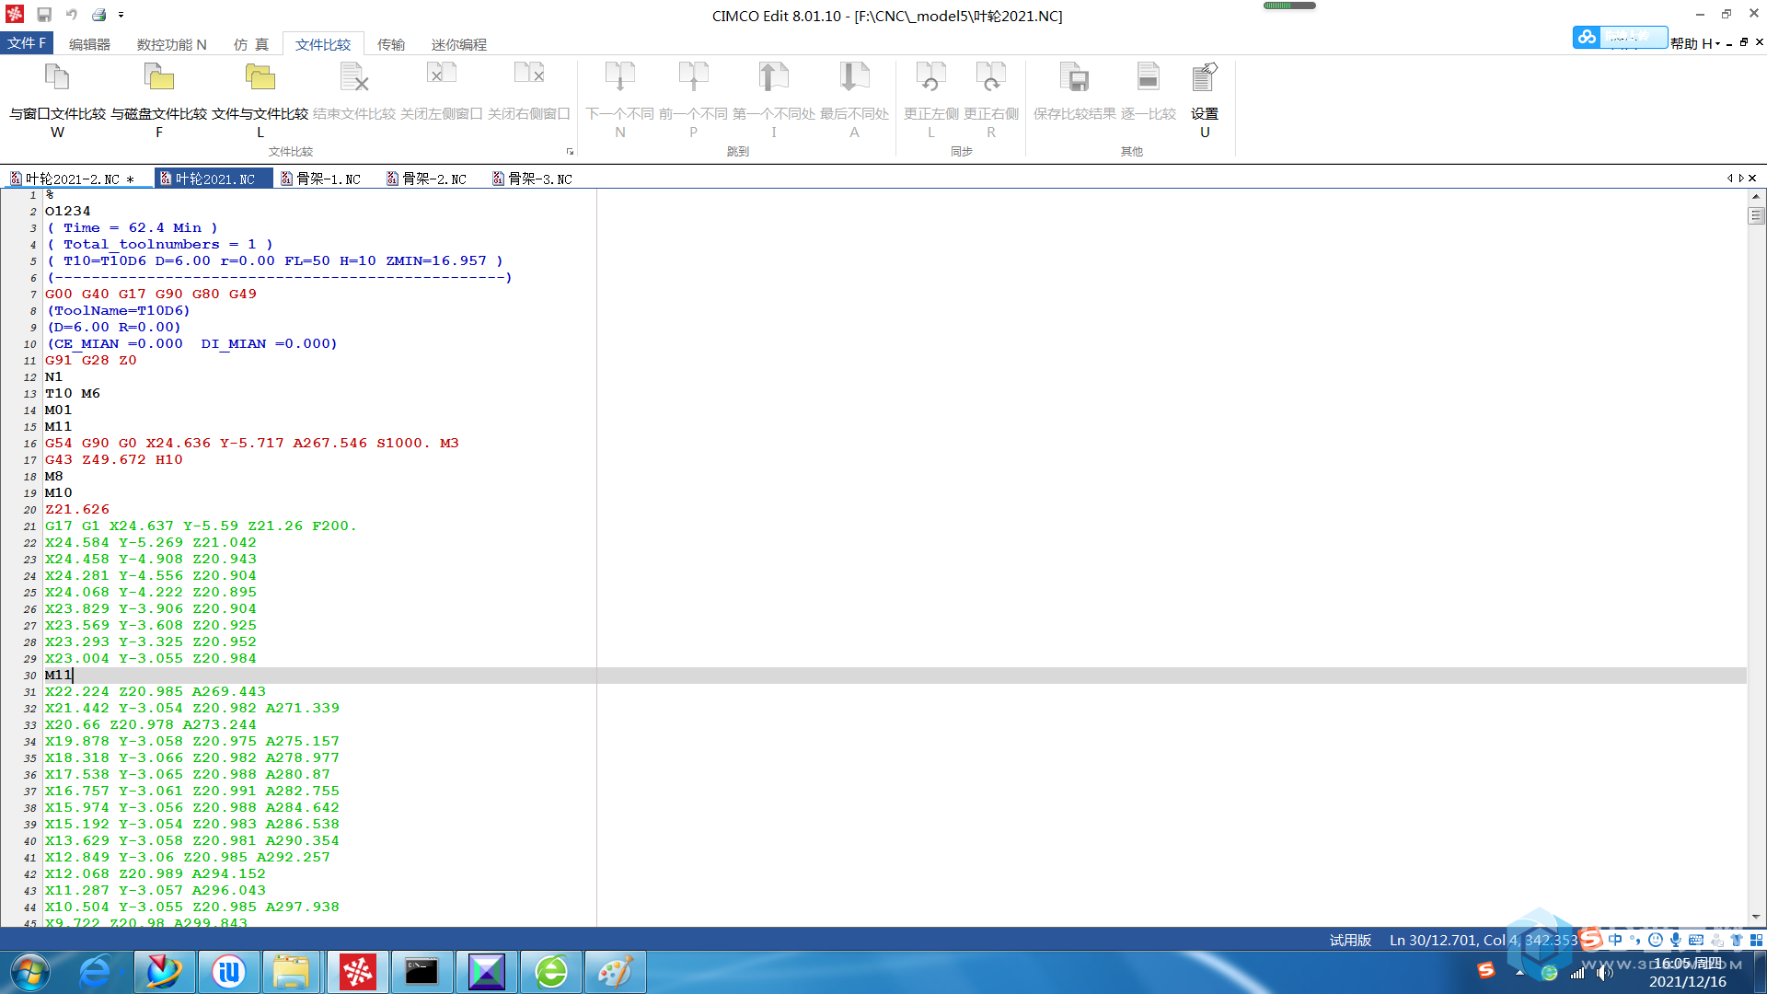Switch to the 编辑器 ribbon tab
The width and height of the screenshot is (1767, 994).
[89, 44]
